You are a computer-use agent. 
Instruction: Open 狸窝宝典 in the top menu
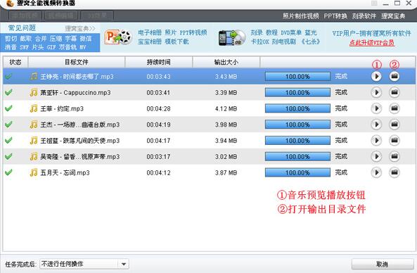click(x=393, y=16)
